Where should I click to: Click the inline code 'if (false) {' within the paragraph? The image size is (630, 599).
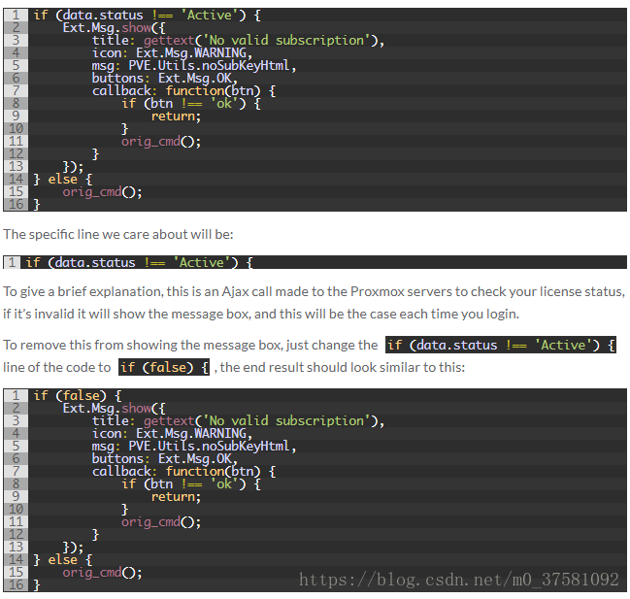click(x=164, y=367)
